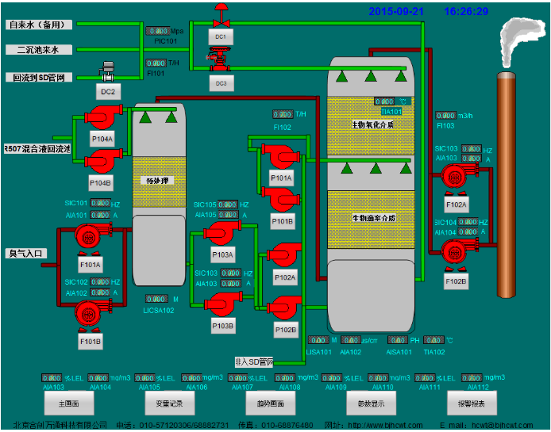Select the P101B red pump symbol
The height and width of the screenshot is (432, 551).
click(x=280, y=200)
